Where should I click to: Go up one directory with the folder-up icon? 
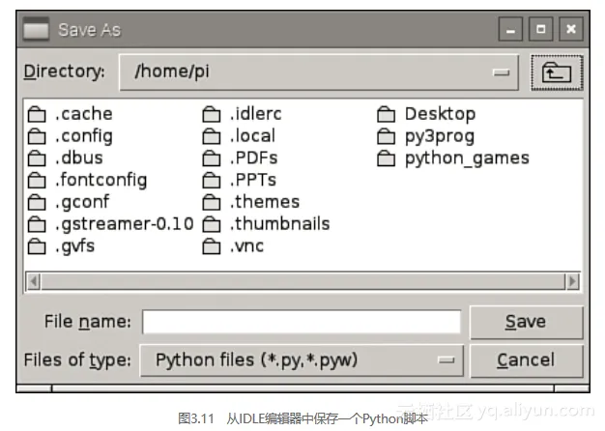(x=557, y=72)
